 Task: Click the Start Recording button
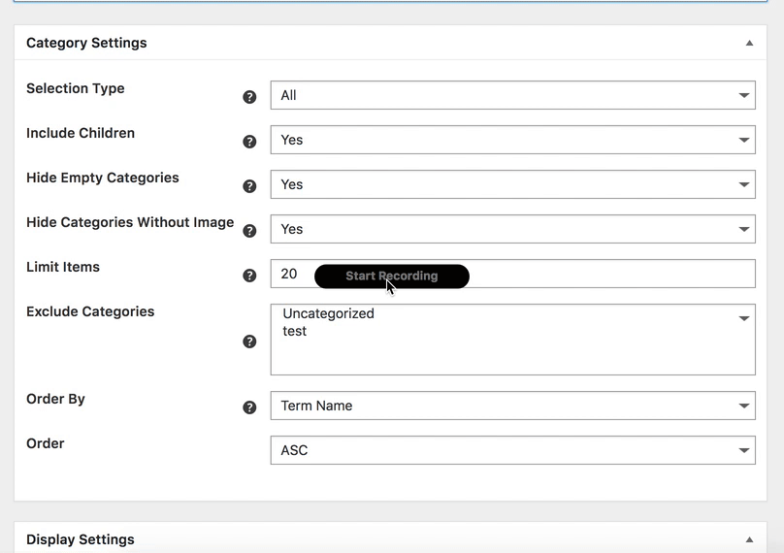[391, 276]
